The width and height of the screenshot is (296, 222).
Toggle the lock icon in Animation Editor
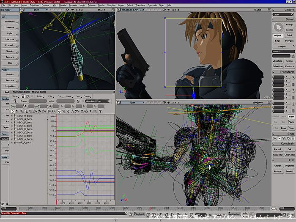pyautogui.click(x=23, y=96)
